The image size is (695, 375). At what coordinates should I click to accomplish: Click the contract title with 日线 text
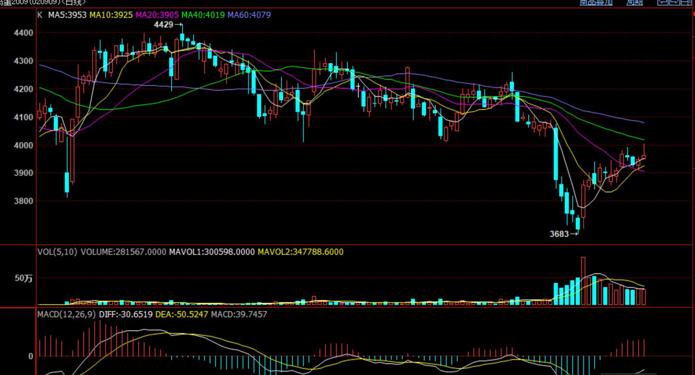pos(42,2)
